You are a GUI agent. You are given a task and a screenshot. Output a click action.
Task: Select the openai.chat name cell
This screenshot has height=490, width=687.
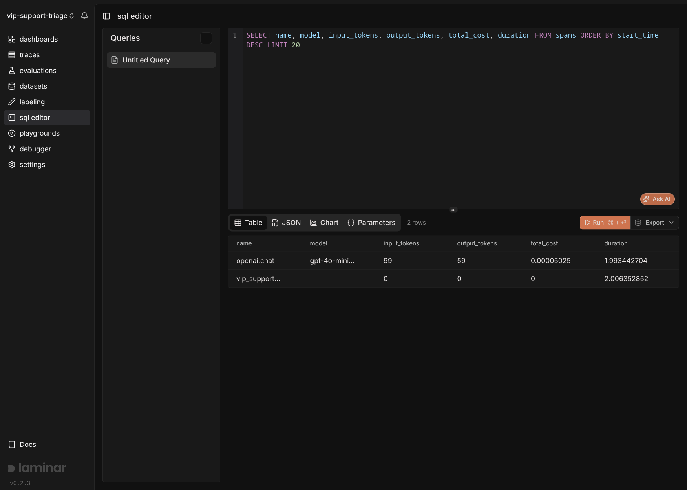tap(255, 261)
